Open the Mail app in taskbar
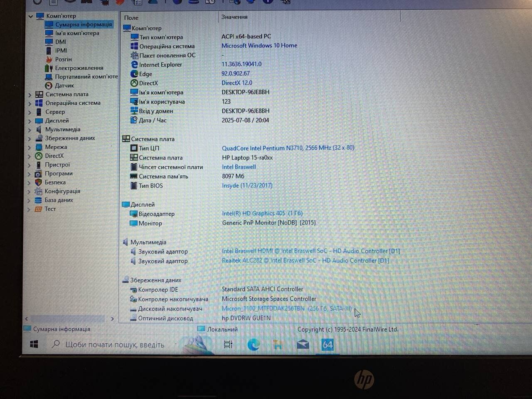The height and width of the screenshot is (399, 532). tap(303, 345)
